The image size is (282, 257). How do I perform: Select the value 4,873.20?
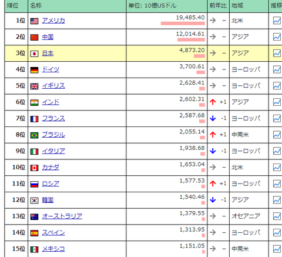click(192, 50)
